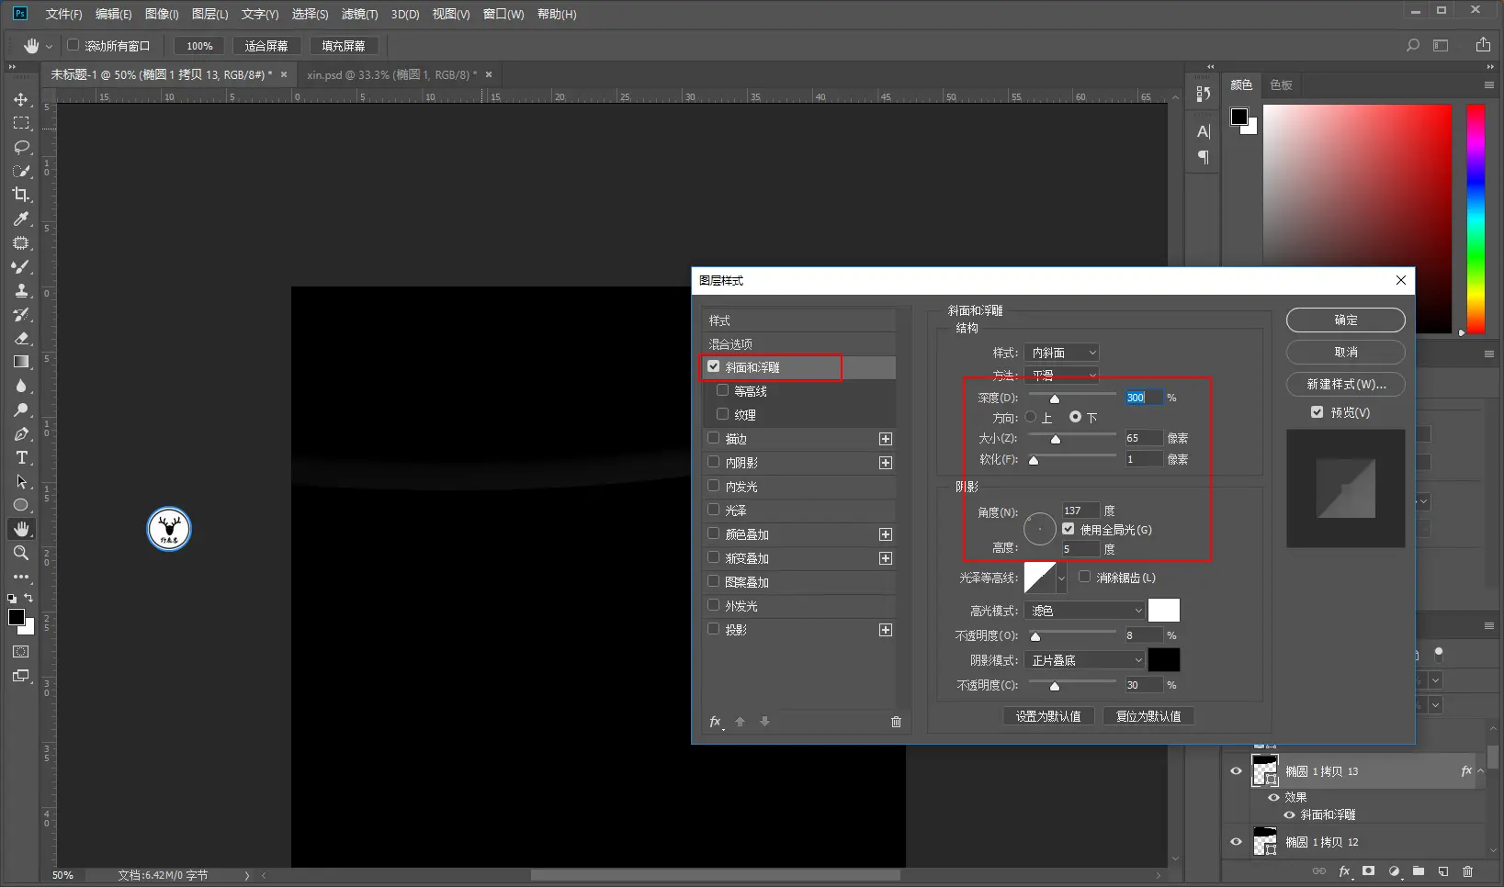Select the Pen tool
The image size is (1504, 887).
tap(21, 433)
